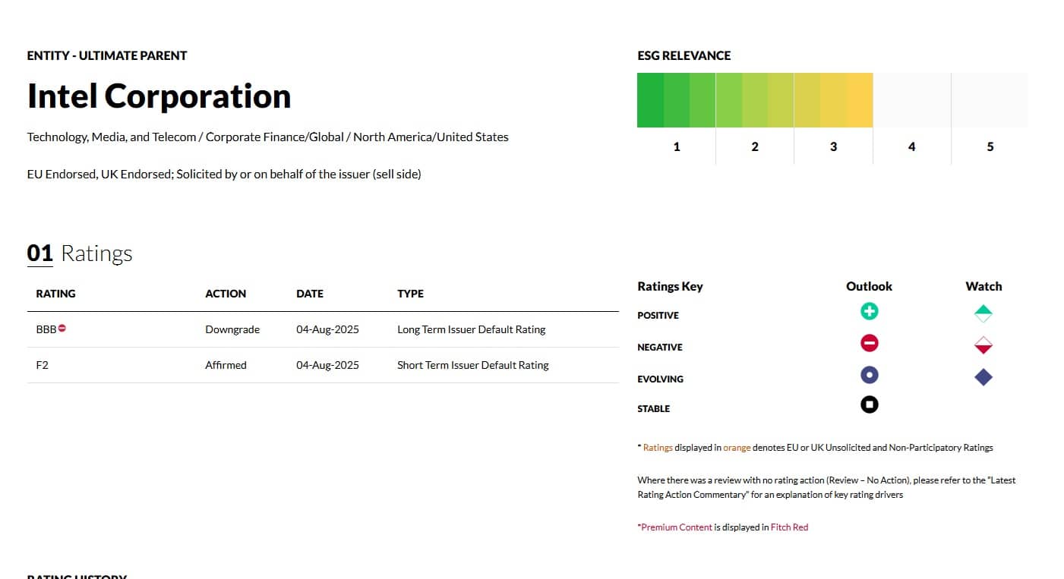Click the POSITIVE key label
This screenshot has height=579, width=1064.
point(658,316)
